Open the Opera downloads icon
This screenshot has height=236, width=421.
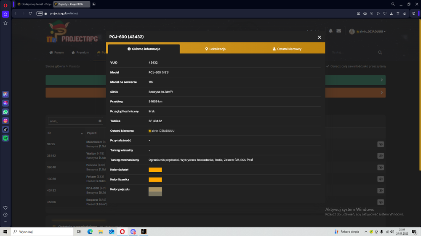pyautogui.click(x=391, y=13)
